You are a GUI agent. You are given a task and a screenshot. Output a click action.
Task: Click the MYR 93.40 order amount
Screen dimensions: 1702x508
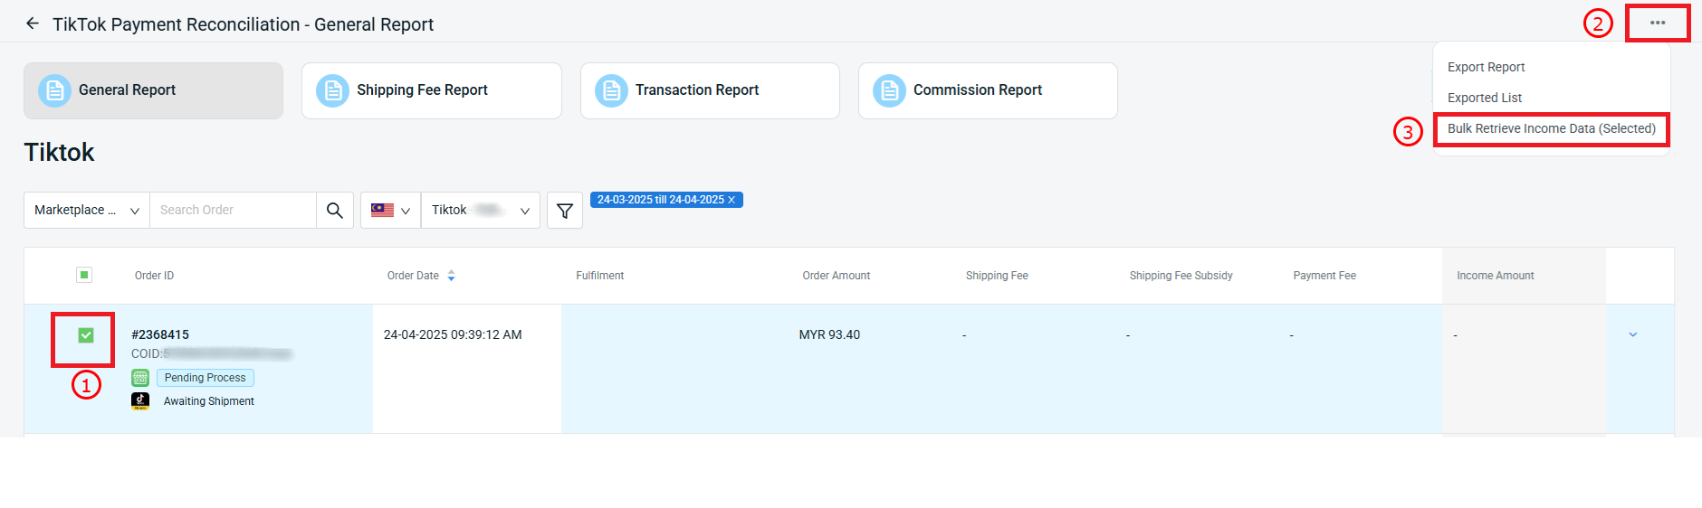tap(829, 334)
